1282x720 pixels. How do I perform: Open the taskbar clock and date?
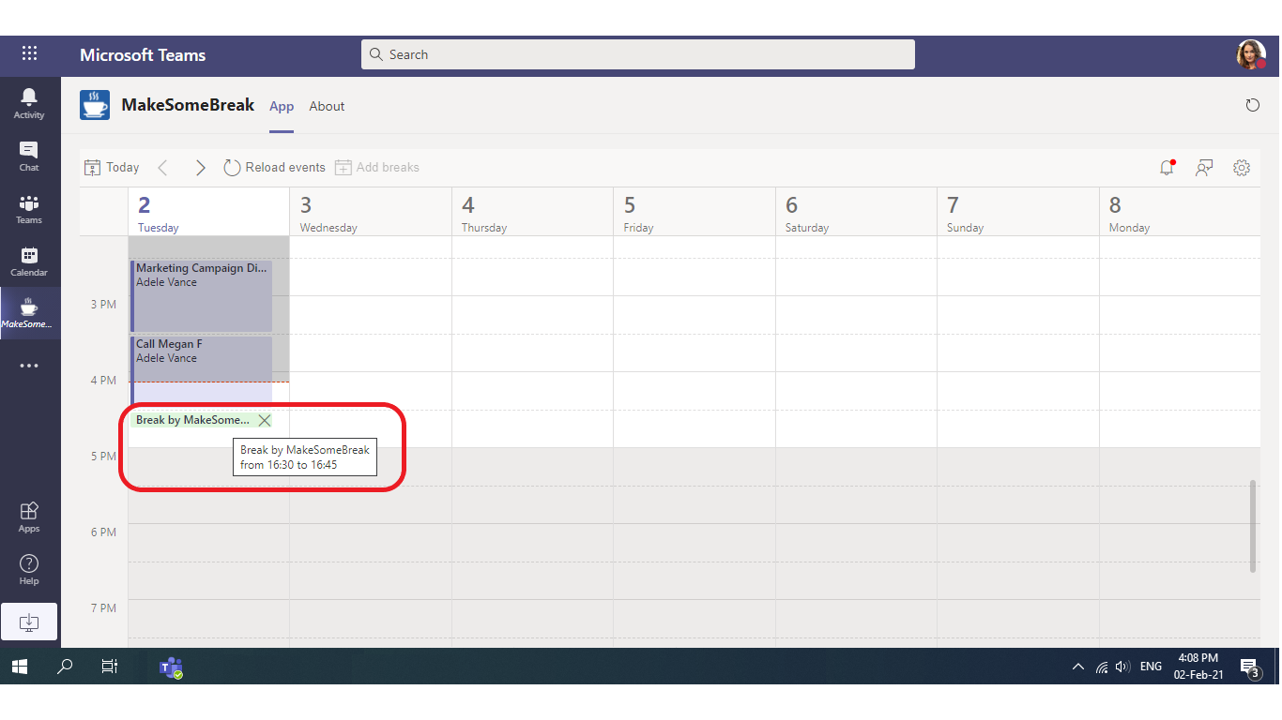tap(1198, 667)
